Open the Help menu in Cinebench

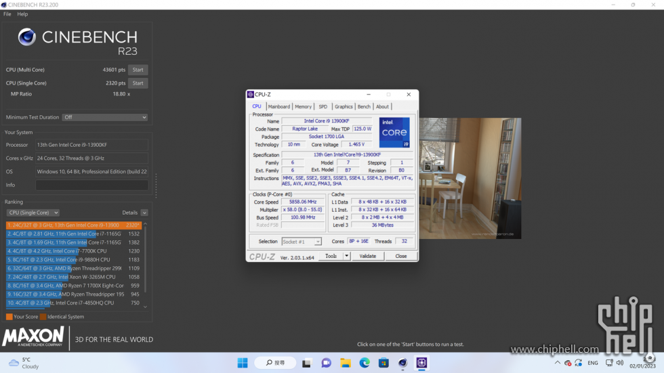(x=22, y=14)
